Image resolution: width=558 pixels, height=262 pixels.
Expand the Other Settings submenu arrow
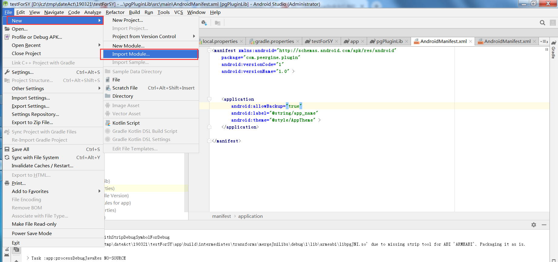(x=99, y=88)
